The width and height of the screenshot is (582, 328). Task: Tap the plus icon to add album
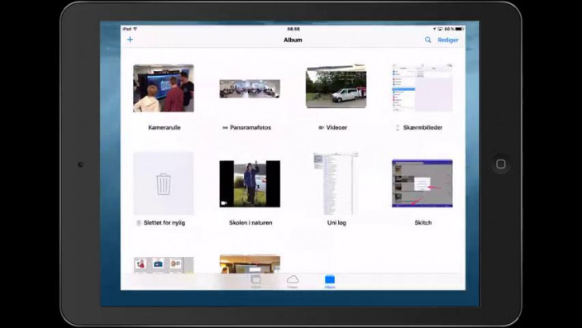tap(130, 40)
